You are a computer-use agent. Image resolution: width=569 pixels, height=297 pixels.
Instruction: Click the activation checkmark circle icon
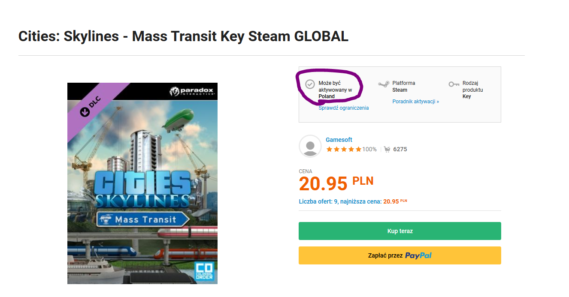pyautogui.click(x=310, y=84)
